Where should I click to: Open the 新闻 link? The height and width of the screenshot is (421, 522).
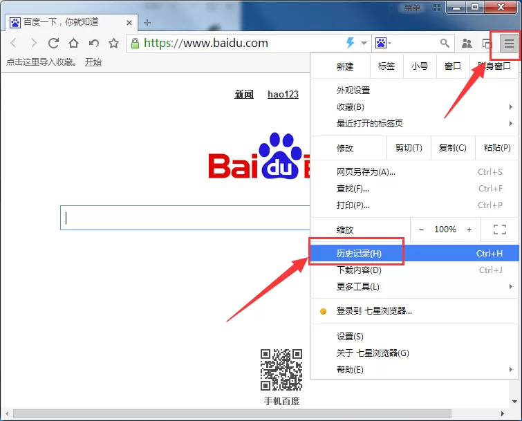[x=243, y=94]
